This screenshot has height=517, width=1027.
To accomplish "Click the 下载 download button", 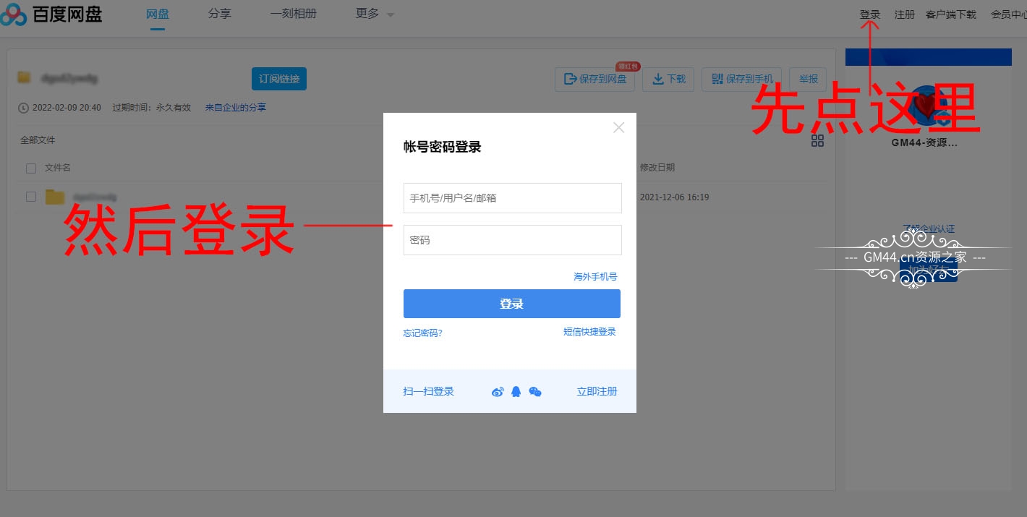I will tap(669, 79).
